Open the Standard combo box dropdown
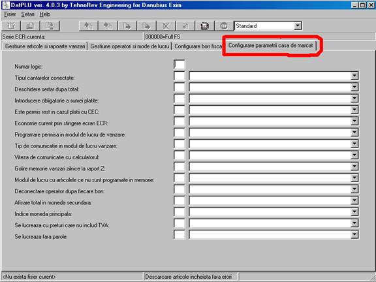Viewport: 376px width, 282px height. [x=298, y=25]
